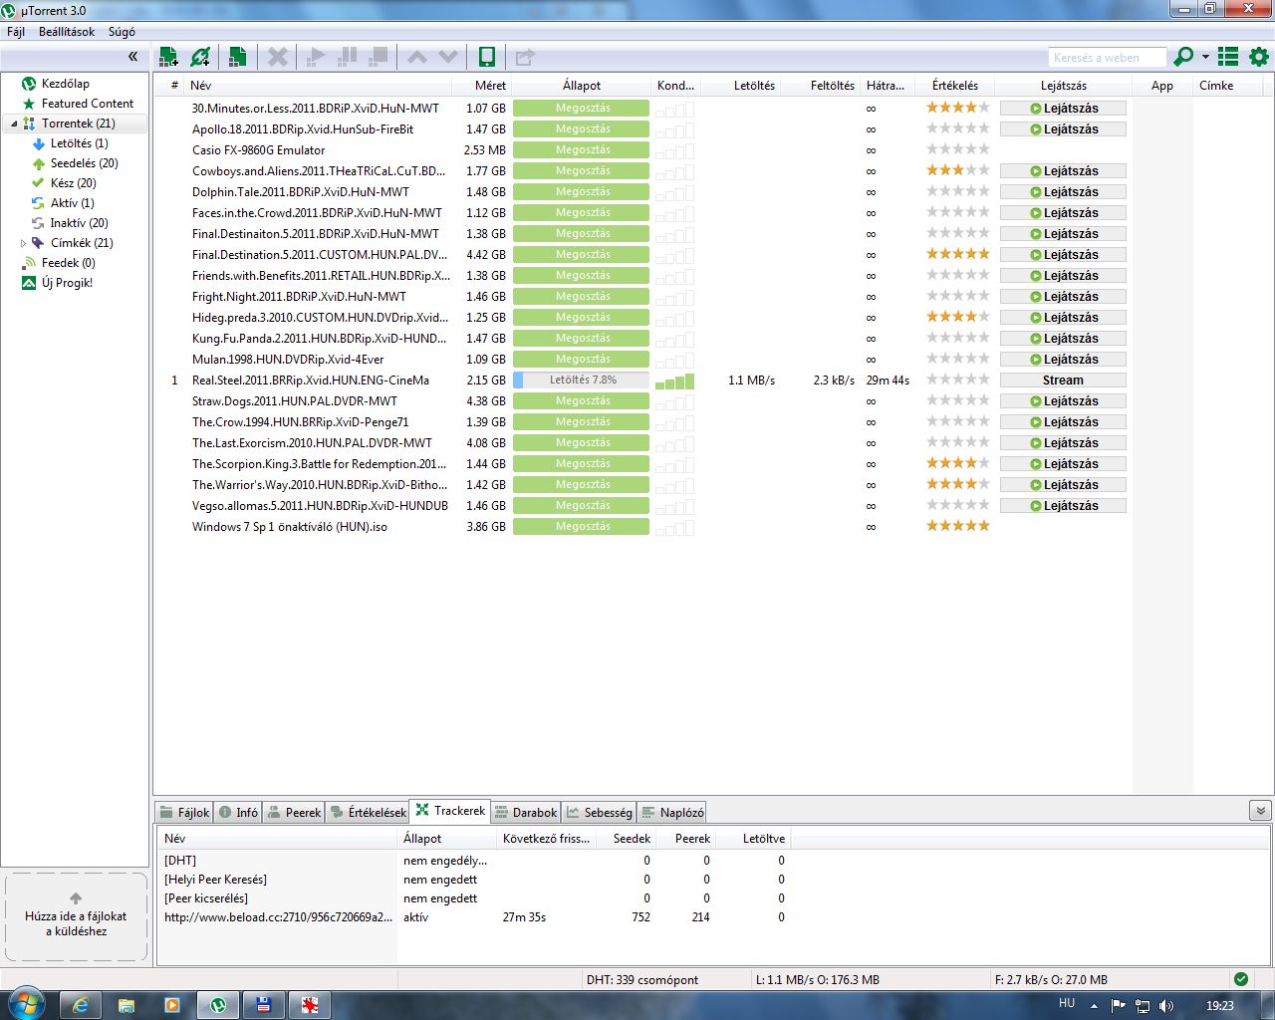The image size is (1275, 1020).
Task: Click the Remove torrent X icon
Action: click(278, 57)
